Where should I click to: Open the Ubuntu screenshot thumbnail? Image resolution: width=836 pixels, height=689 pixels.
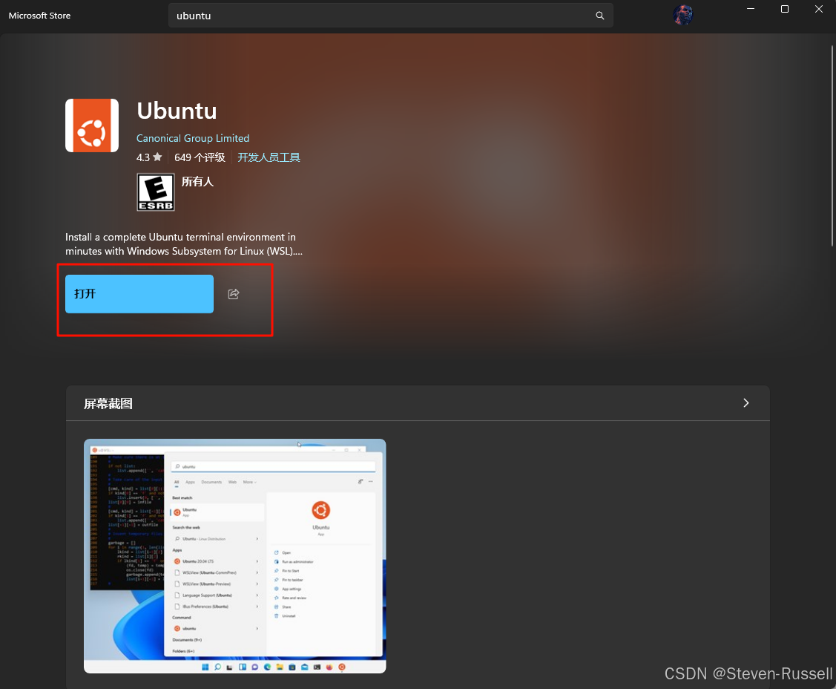[234, 556]
